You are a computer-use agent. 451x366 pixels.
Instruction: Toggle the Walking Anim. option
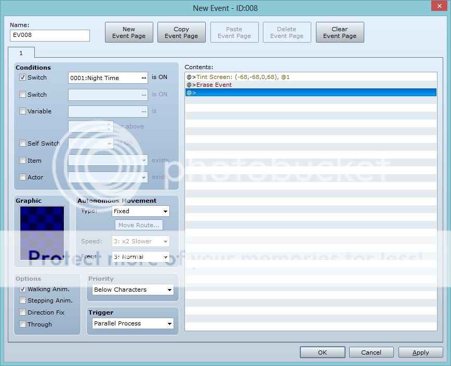(x=22, y=289)
